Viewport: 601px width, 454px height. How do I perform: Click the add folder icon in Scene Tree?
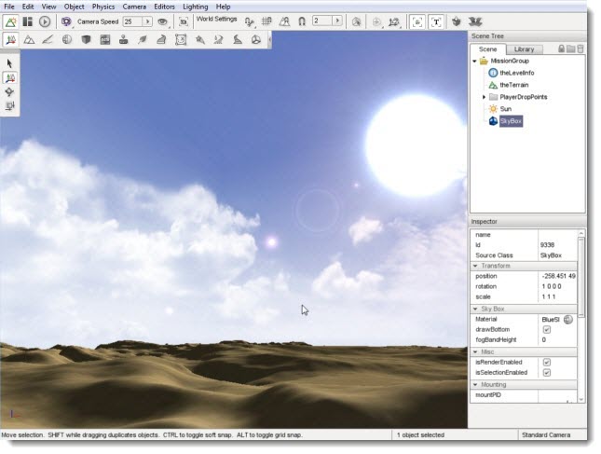point(571,48)
